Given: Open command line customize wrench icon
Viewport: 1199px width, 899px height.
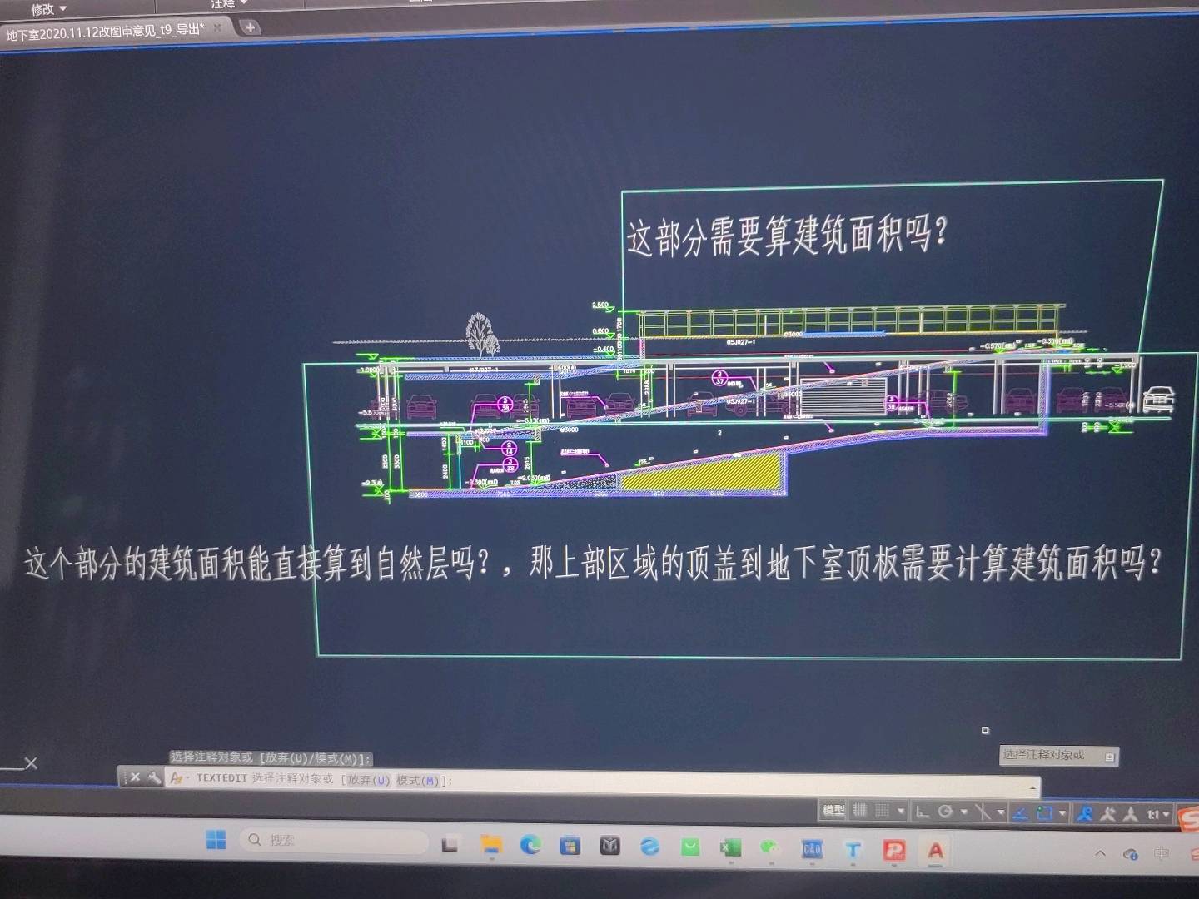Looking at the screenshot, I should (x=155, y=777).
